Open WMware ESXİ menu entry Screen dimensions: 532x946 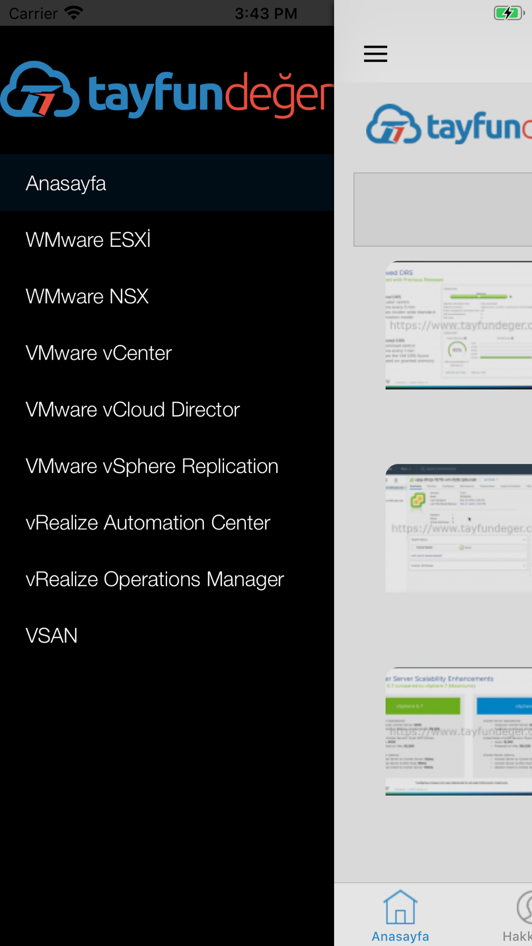click(167, 239)
